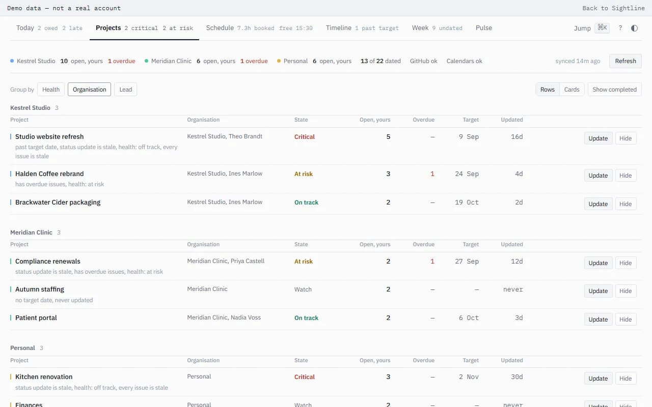
Task: Open Kitchen renovation project
Action: click(44, 377)
